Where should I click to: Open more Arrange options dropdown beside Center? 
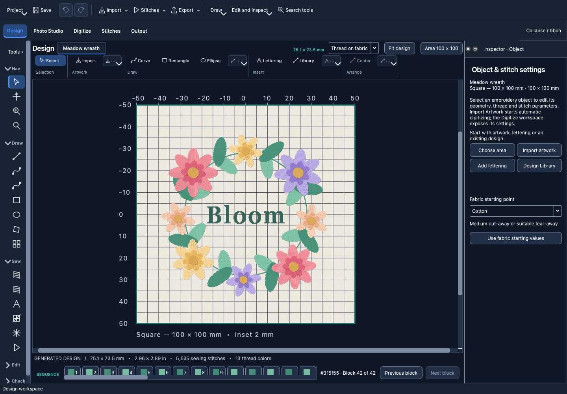tap(387, 61)
